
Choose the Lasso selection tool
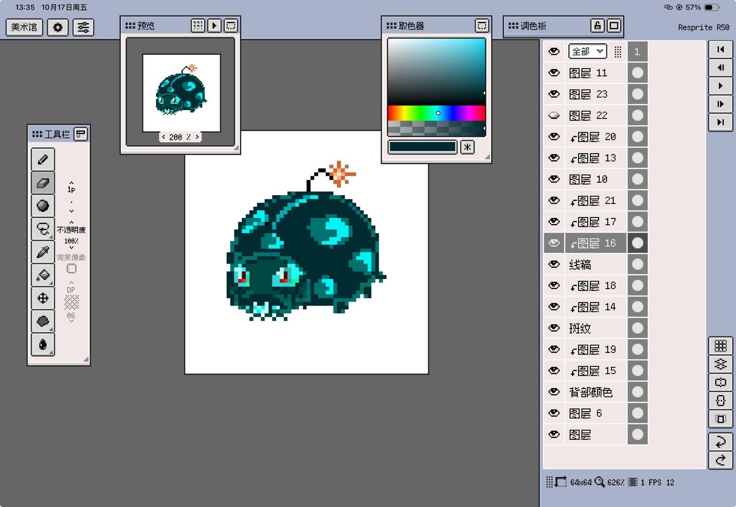pos(43,229)
